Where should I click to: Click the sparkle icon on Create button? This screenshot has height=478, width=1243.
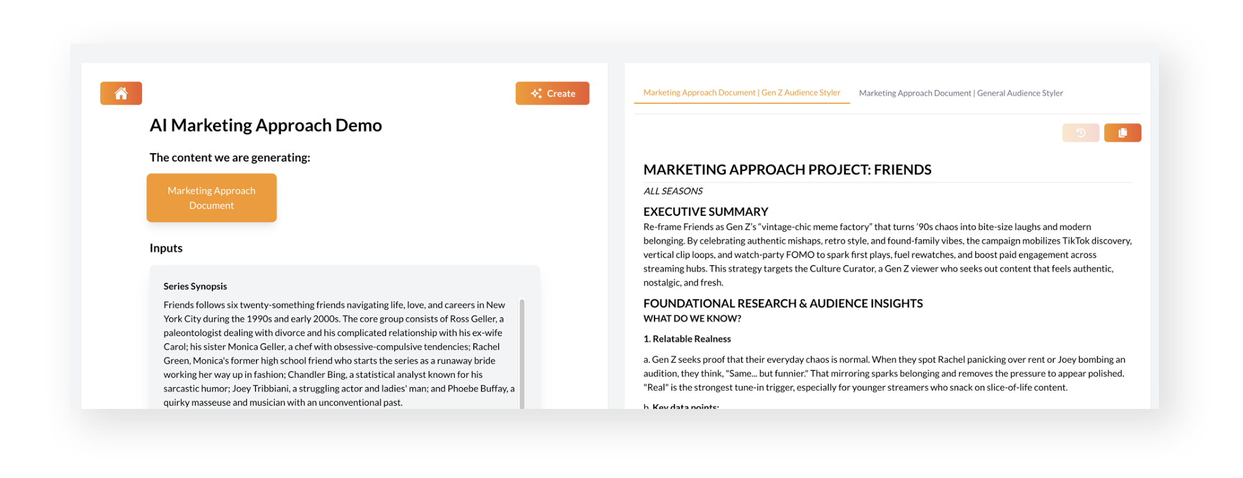pos(536,93)
